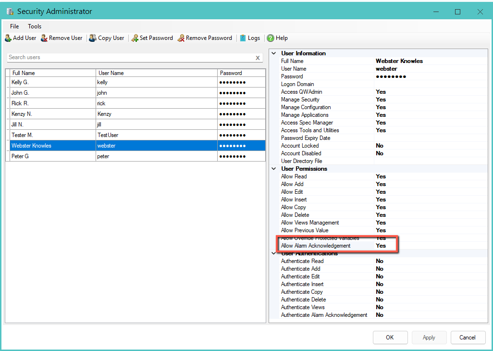
Task: Click the Manage Security property
Action: [x=383, y=100]
